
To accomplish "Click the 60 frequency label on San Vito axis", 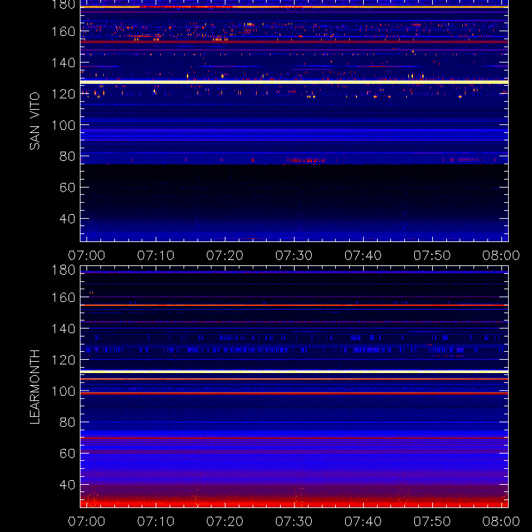I will pyautogui.click(x=67, y=188).
